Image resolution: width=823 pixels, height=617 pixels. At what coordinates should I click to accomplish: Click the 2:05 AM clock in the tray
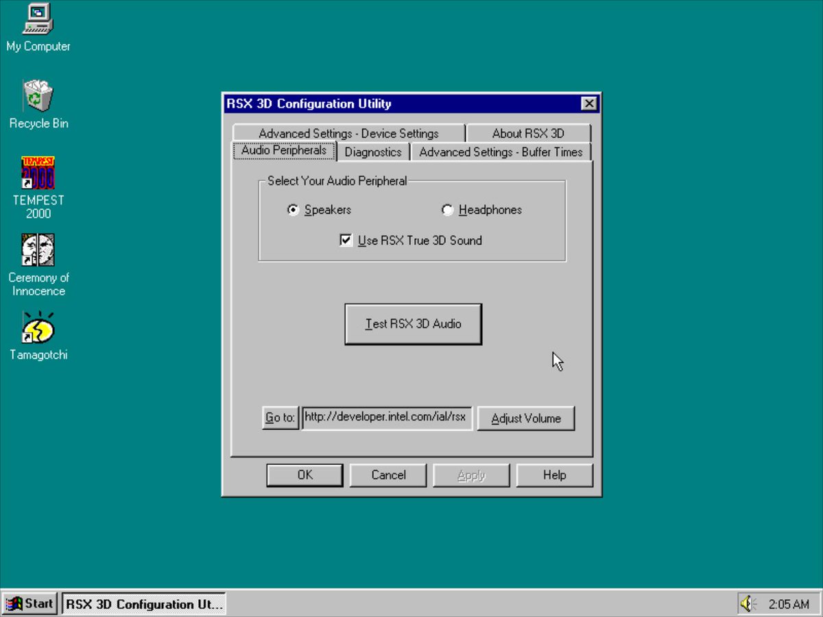[x=789, y=604]
